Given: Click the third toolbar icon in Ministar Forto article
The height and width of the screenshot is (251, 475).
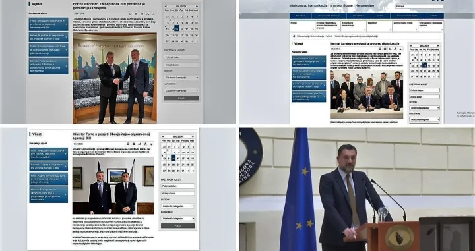Looking at the screenshot, I should coord(139,144).
